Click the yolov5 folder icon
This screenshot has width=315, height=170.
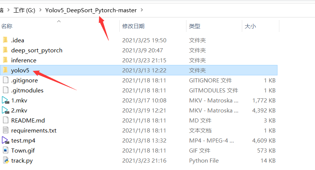tap(6, 70)
